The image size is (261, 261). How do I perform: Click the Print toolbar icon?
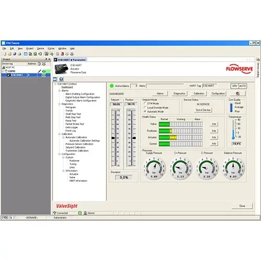coord(19,54)
